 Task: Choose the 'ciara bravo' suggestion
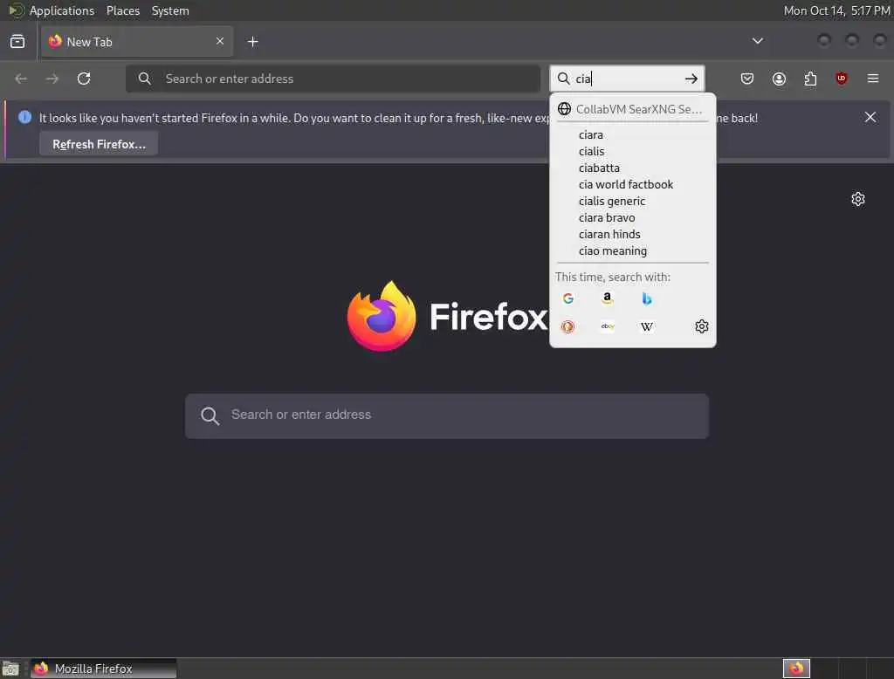pyautogui.click(x=633, y=218)
